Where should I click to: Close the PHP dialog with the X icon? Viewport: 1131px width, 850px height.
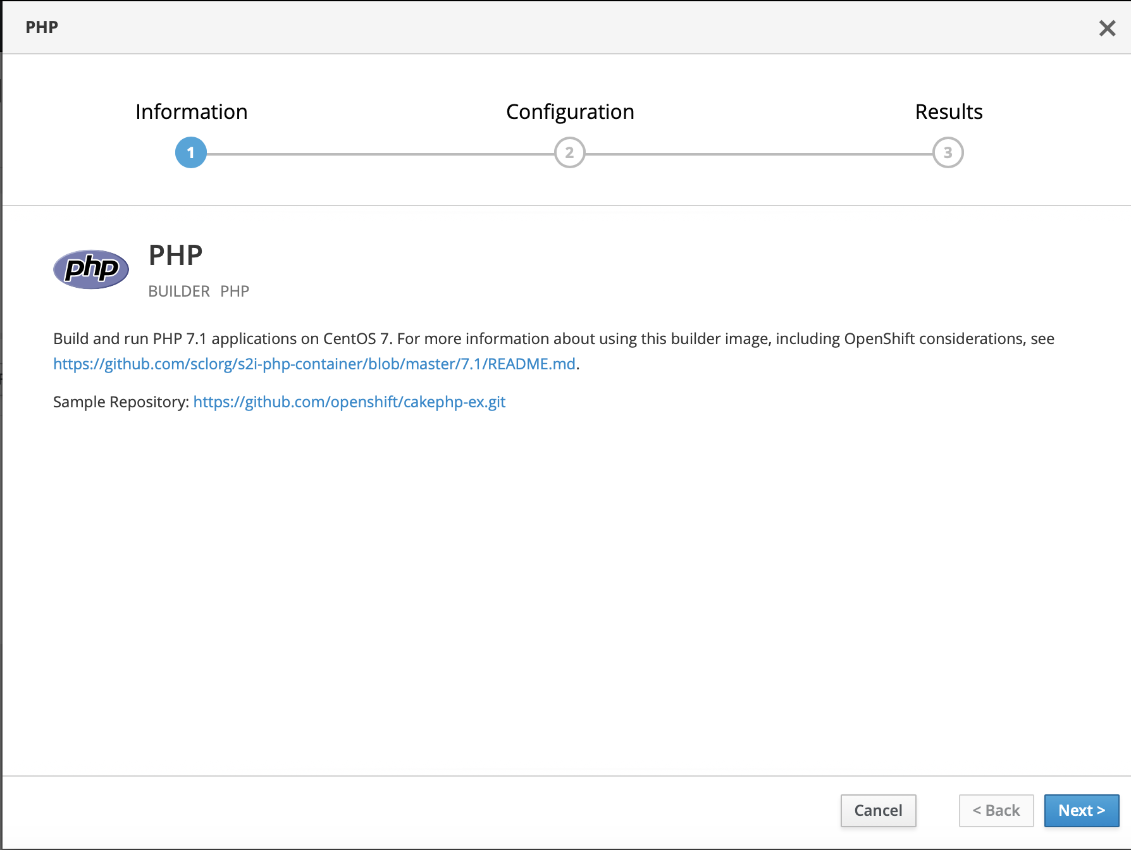click(x=1107, y=28)
